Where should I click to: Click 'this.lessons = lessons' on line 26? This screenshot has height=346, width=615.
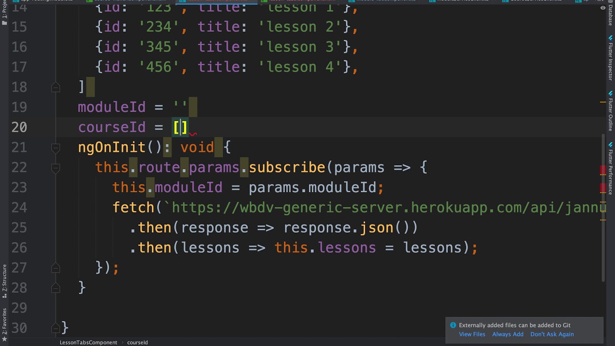(x=368, y=248)
